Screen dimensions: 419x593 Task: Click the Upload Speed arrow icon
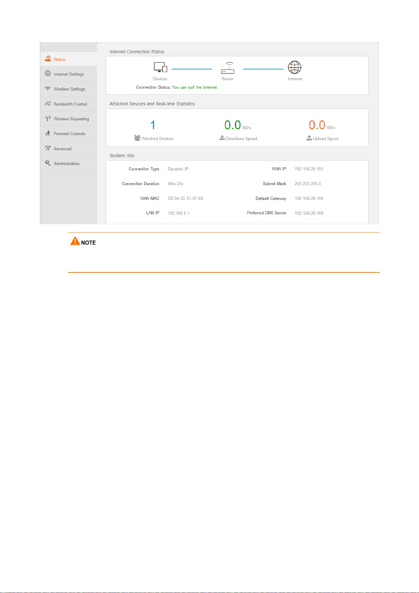pos(309,138)
